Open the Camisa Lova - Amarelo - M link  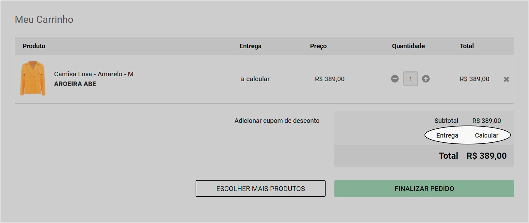pyautogui.click(x=94, y=74)
